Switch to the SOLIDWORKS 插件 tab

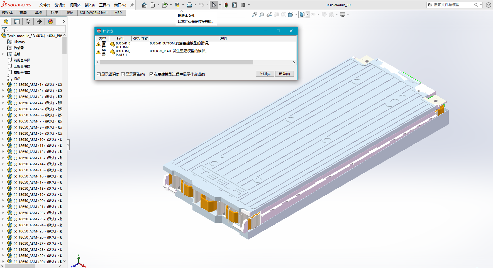pyautogui.click(x=94, y=12)
